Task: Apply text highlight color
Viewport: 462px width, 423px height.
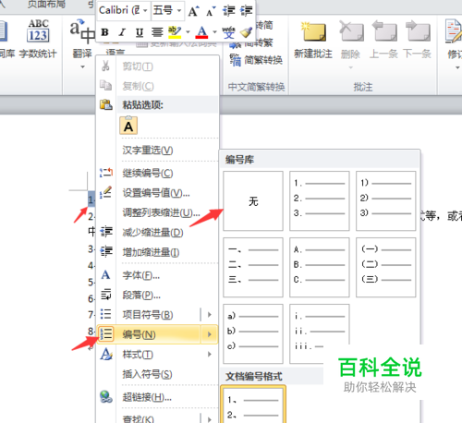Action: coord(175,32)
